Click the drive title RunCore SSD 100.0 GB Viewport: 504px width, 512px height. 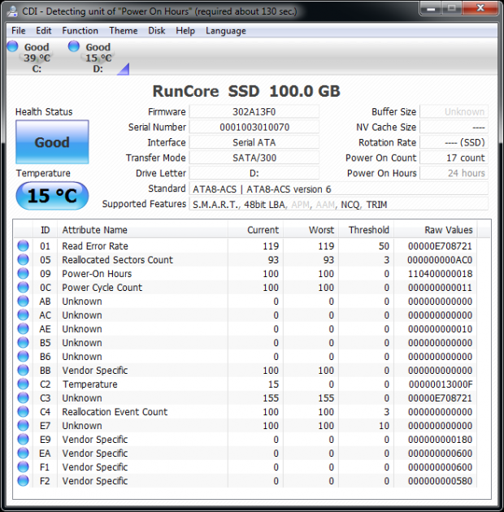coord(246,91)
